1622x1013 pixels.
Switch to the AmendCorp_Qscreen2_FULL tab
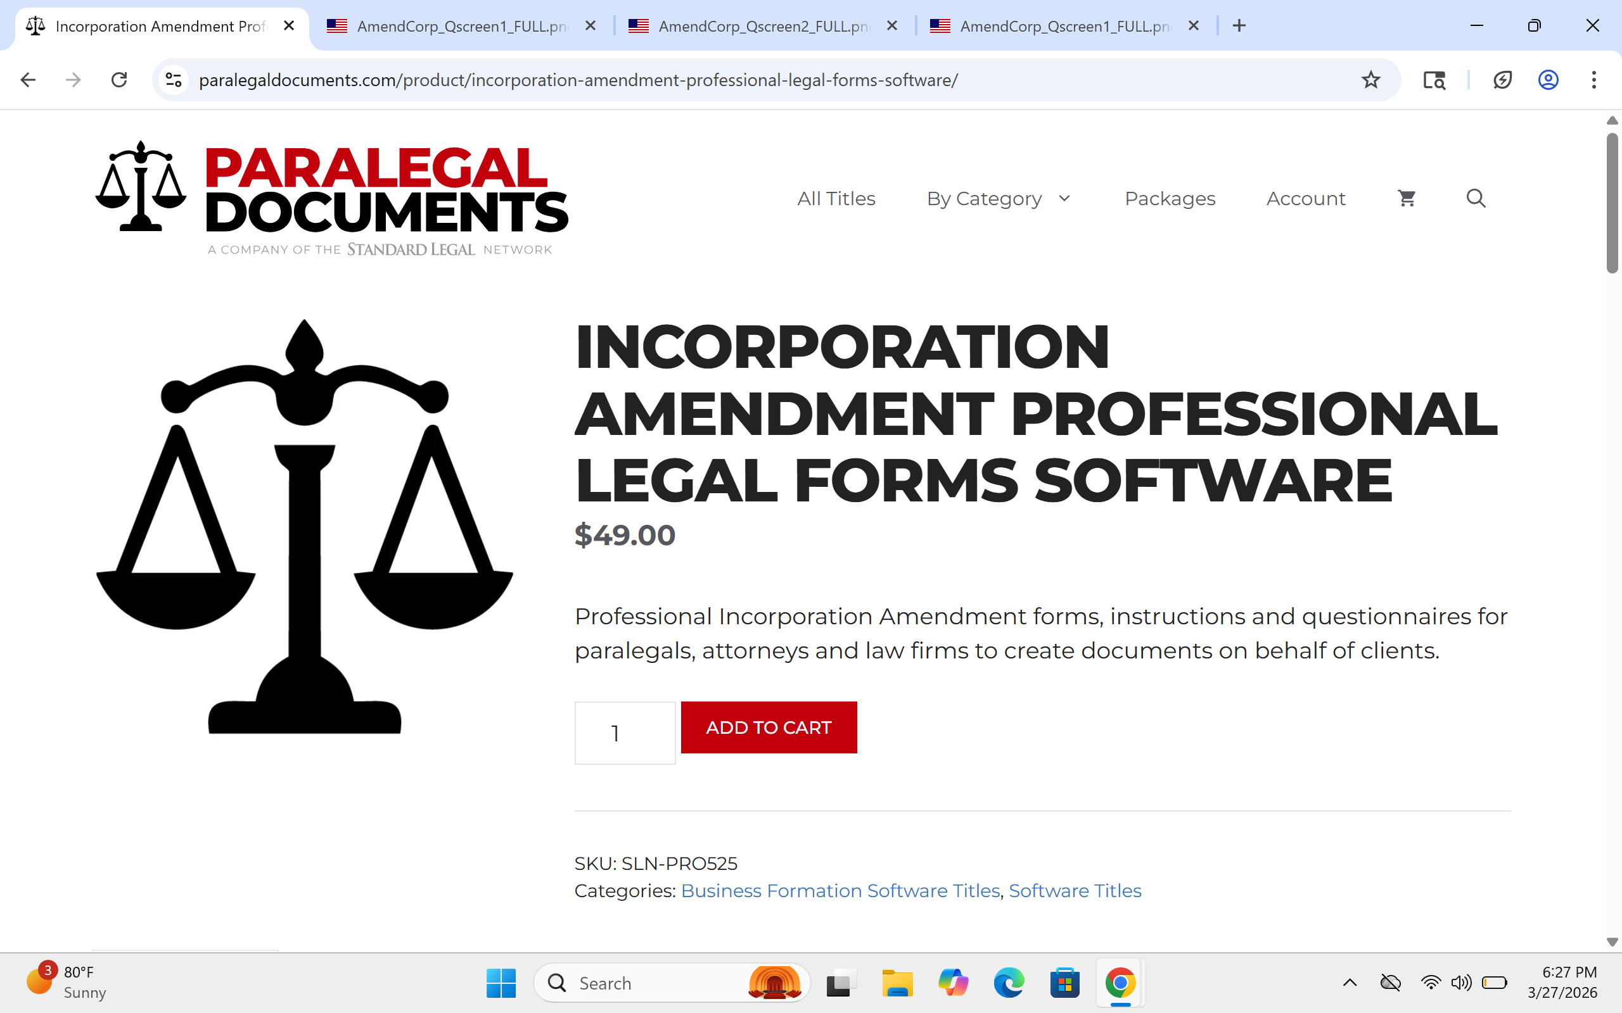point(763,26)
